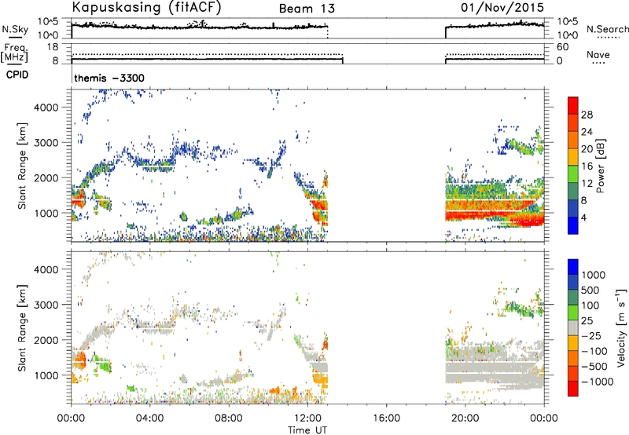This screenshot has height=435, width=629.
Task: Click 'Slant Range [km]' label of velocity panel
Action: coord(22,328)
